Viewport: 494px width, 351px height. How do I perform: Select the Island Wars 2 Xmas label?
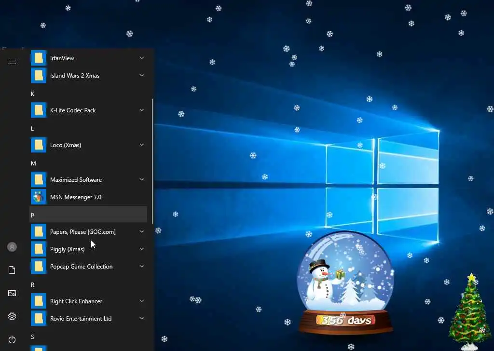75,76
